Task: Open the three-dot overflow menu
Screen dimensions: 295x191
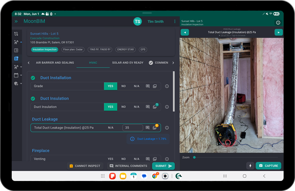Action: coord(175,21)
